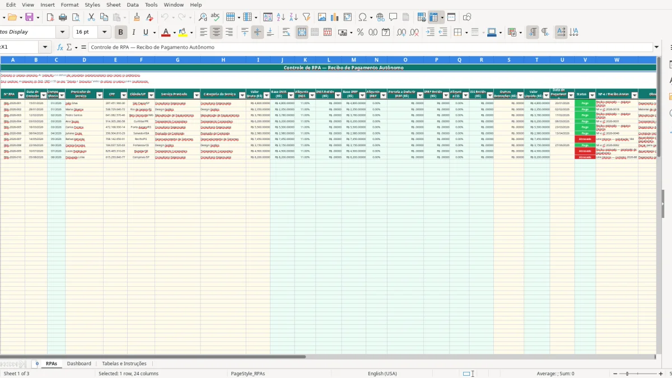The width and height of the screenshot is (672, 378).
Task: Click the Insert Hyperlink globe icon
Action: coord(380,17)
